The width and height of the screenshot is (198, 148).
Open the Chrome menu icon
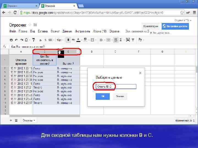pos(194,12)
